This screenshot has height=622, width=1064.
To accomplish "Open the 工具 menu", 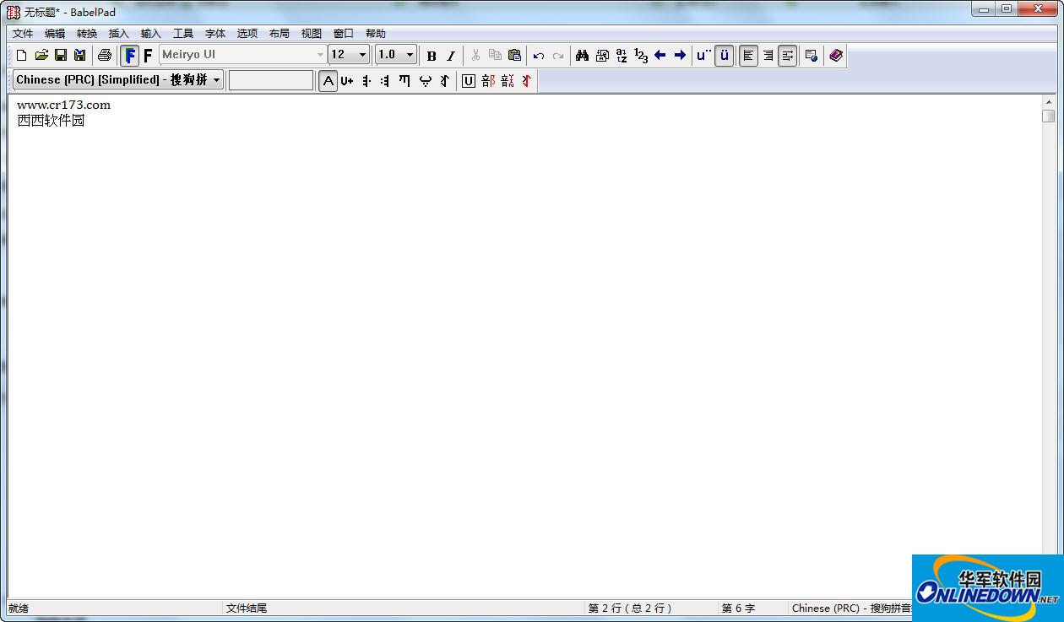I will point(183,34).
